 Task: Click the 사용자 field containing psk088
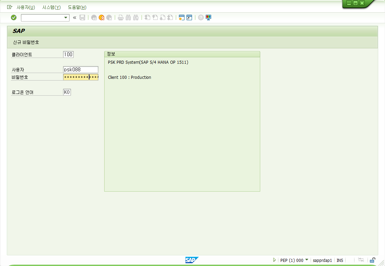coord(81,70)
